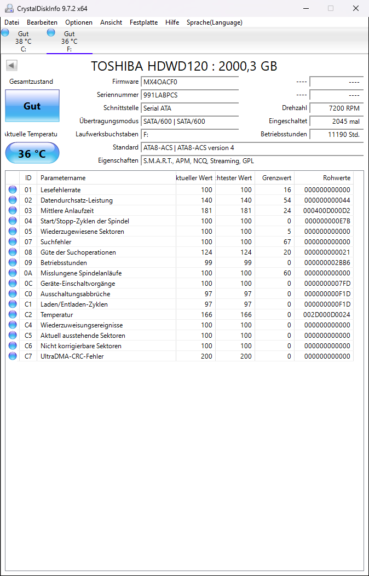
Task: Open the Hilfe menu
Action: pos(172,22)
